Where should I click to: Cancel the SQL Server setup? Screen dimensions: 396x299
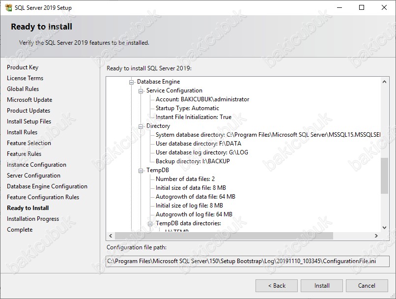(367, 286)
